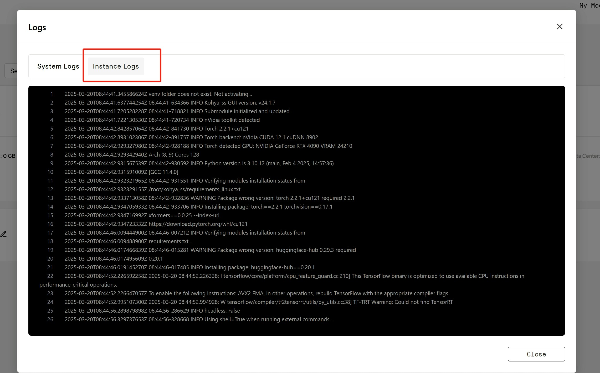Click the partially visible Se button
The height and width of the screenshot is (373, 600).
pyautogui.click(x=12, y=71)
